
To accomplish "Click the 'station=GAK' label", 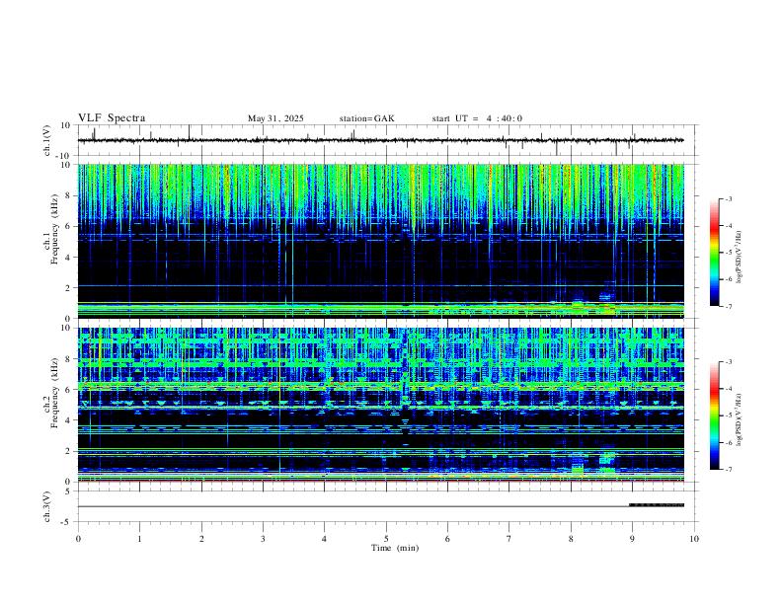I will click(366, 118).
